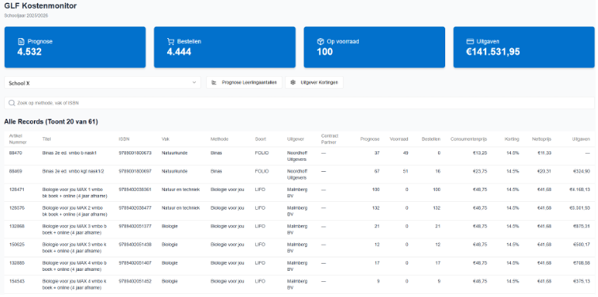Image resolution: width=598 pixels, height=297 pixels.
Task: Click the 'Nettoprijs' column header
Action: click(x=542, y=139)
